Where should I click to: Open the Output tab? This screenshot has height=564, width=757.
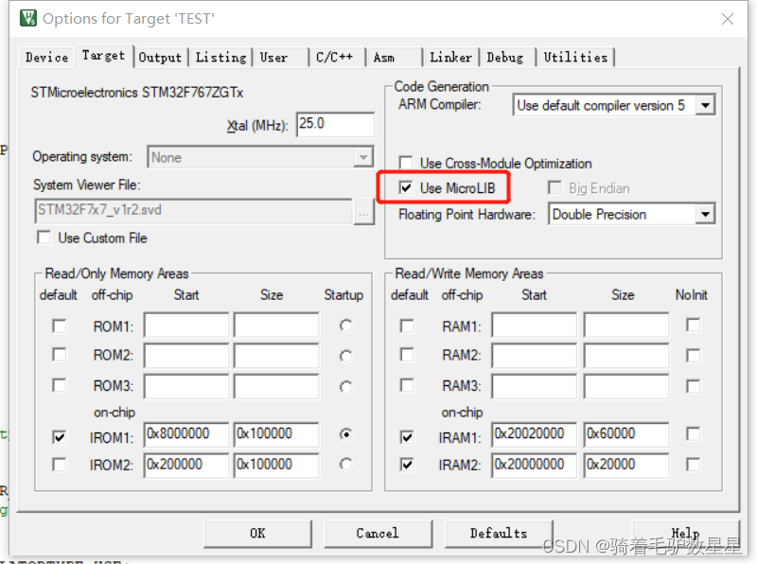(x=160, y=58)
